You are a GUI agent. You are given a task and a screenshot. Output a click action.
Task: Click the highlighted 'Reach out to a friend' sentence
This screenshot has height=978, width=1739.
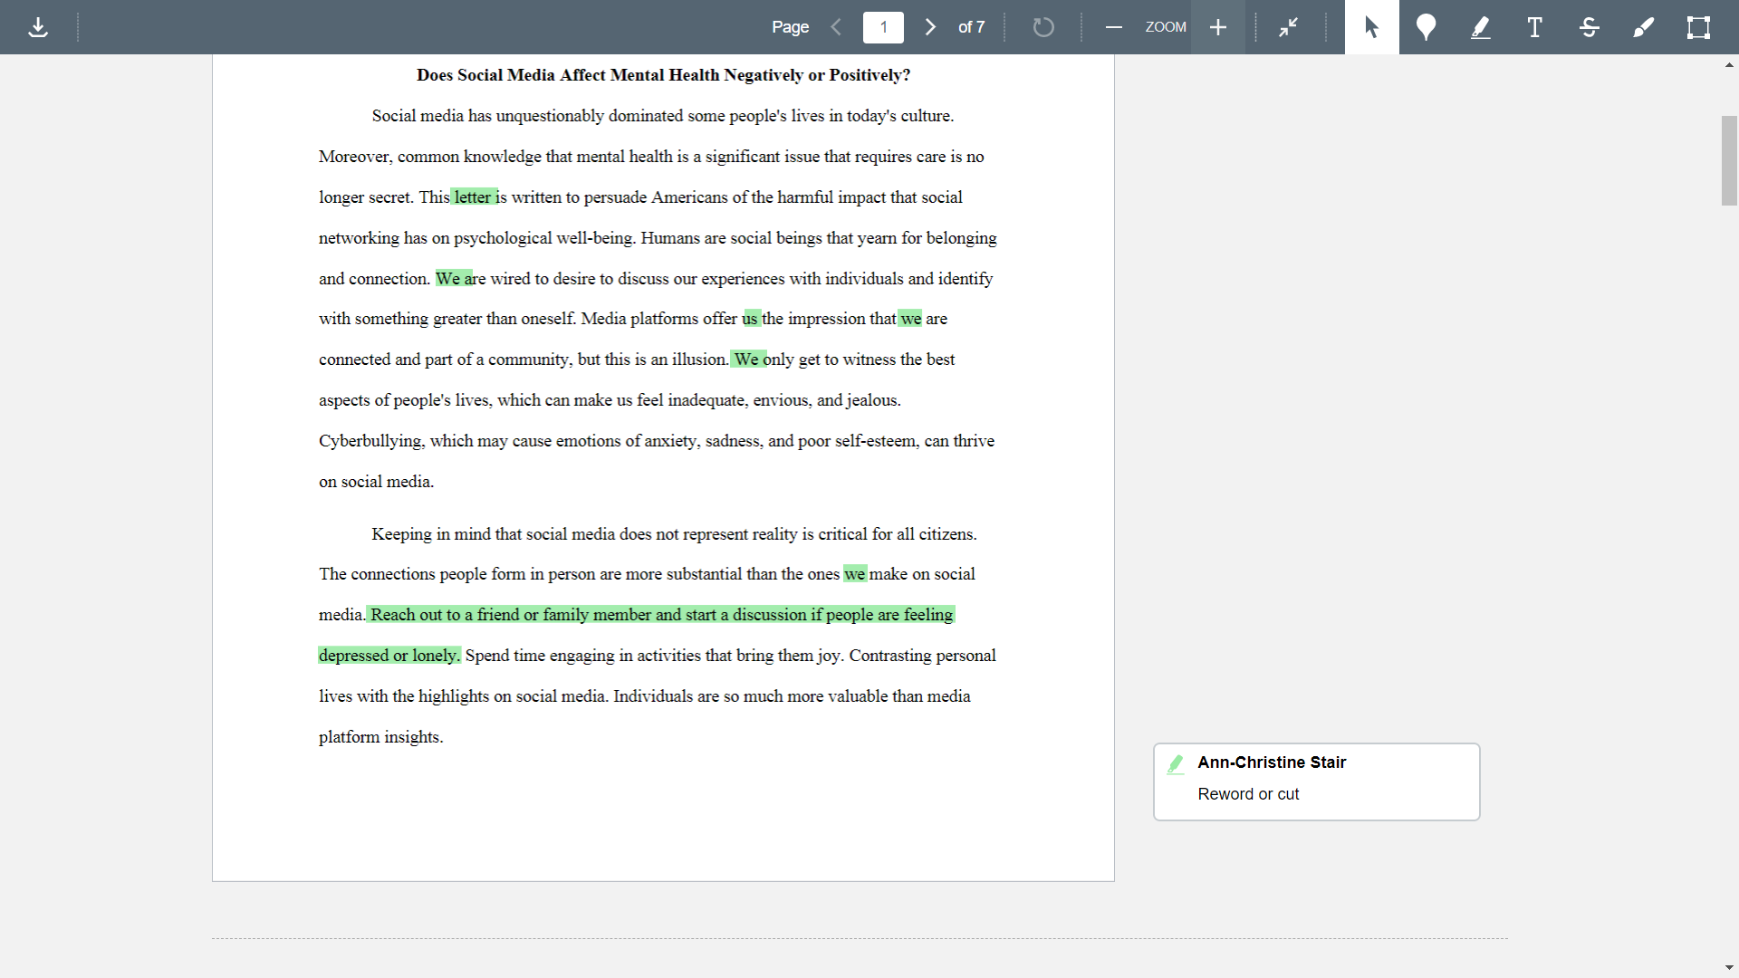pos(660,615)
